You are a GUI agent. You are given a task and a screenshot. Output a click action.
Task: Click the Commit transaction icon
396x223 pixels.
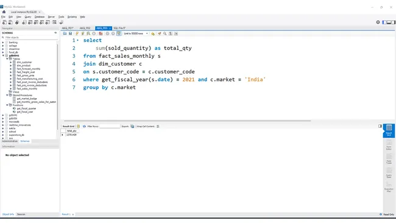coord(107,34)
